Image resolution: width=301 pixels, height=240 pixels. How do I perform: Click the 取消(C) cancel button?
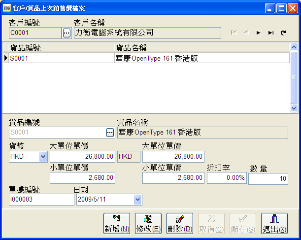point(211,223)
